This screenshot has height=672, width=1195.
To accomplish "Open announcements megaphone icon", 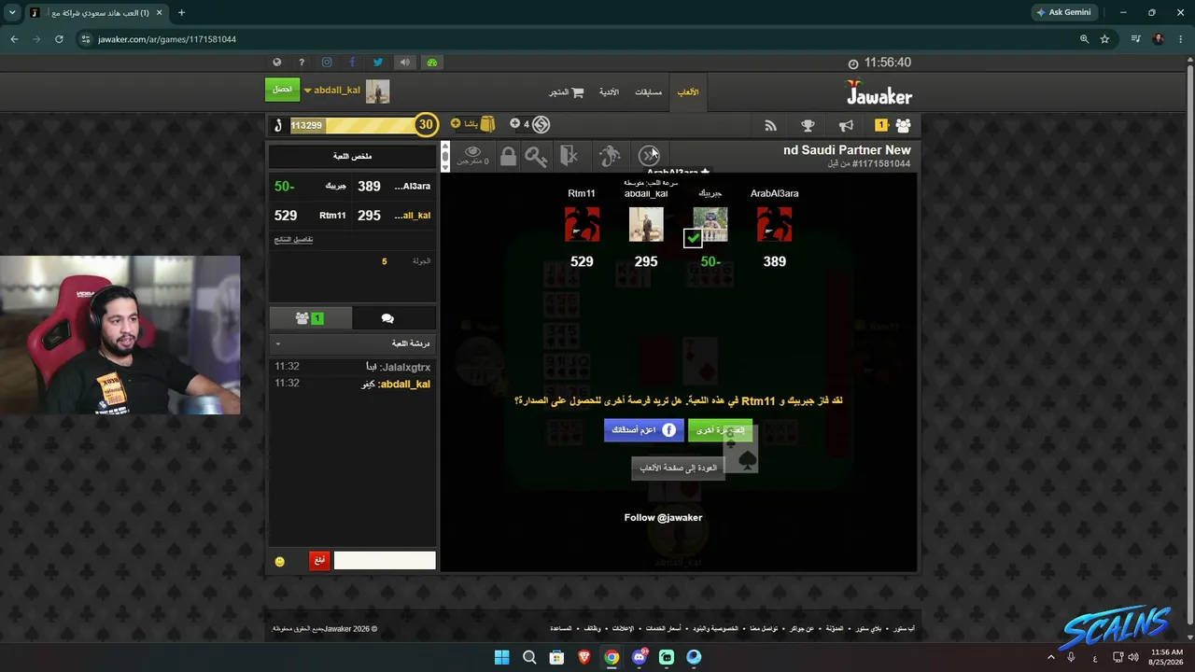I will 846,125.
